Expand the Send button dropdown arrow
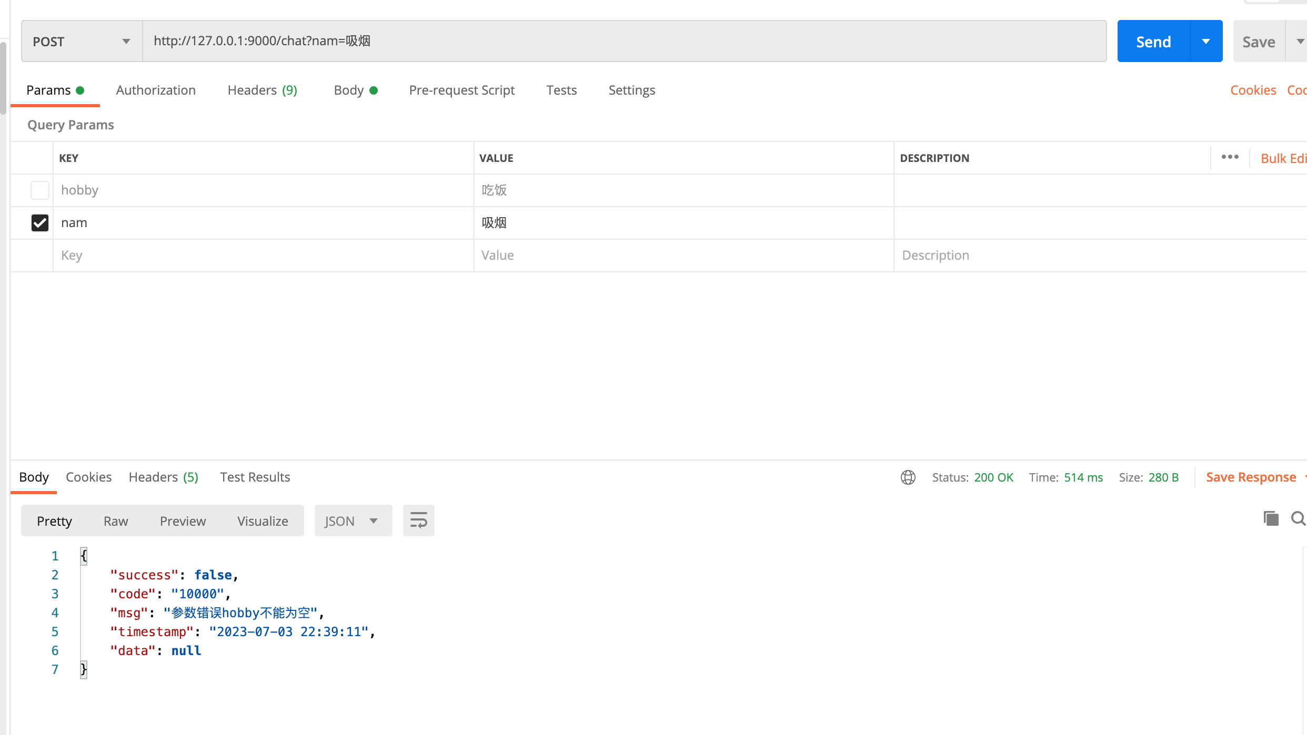 pos(1206,42)
